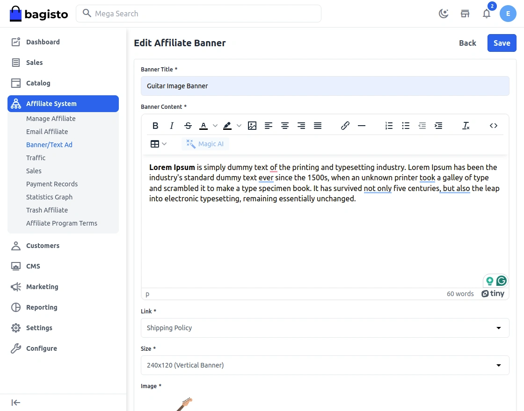Click the tiny logo link
This screenshot has height=411, width=524.
[x=493, y=294]
